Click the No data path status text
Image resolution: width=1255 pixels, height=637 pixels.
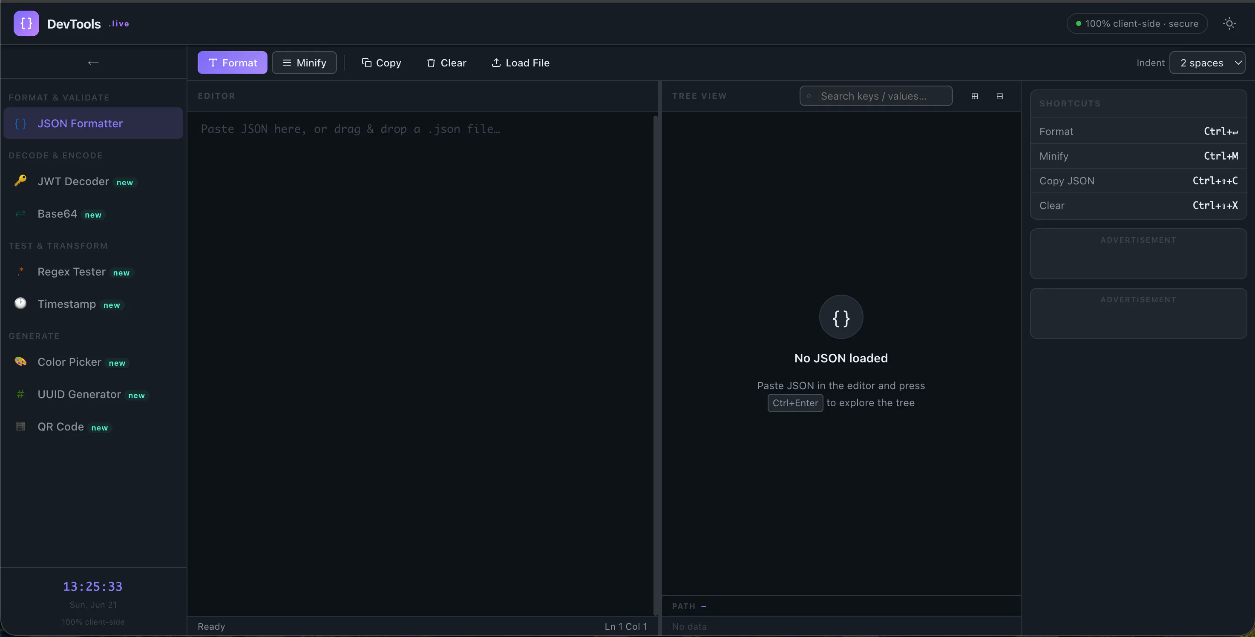(x=689, y=626)
